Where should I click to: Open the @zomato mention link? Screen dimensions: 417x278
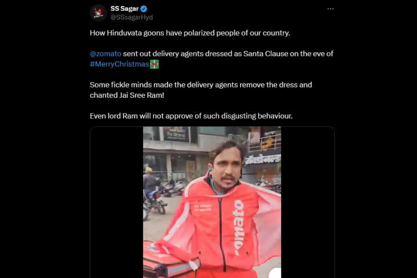(105, 54)
